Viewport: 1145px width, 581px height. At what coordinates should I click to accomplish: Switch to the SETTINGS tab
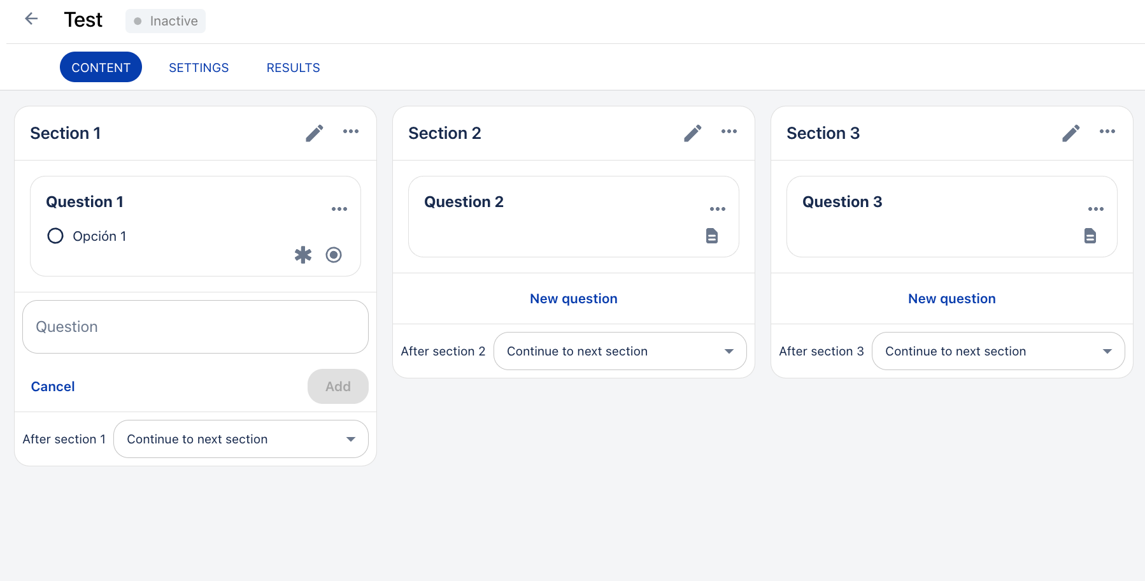(x=199, y=68)
